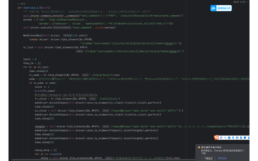Click the 'count = 0' code line
Image resolution: width=258 pixels, height=161 pixels.
pos(30,59)
